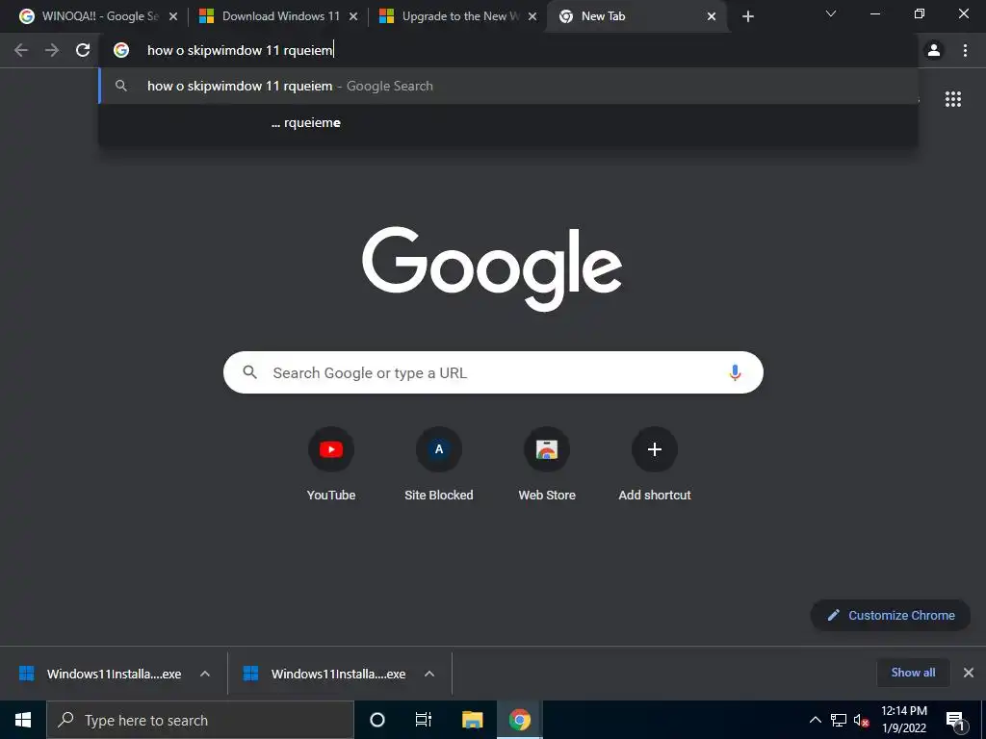
Task: Open the first Windows11Installa....exe download
Action: click(x=100, y=674)
